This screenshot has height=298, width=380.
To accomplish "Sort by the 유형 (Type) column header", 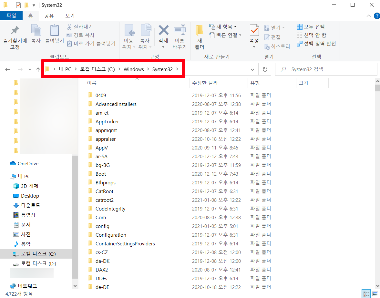I will click(x=255, y=83).
